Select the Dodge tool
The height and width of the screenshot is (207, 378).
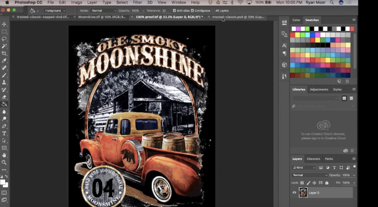4,119
